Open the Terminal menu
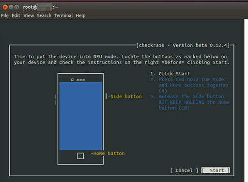248x182 pixels. coord(63,16)
